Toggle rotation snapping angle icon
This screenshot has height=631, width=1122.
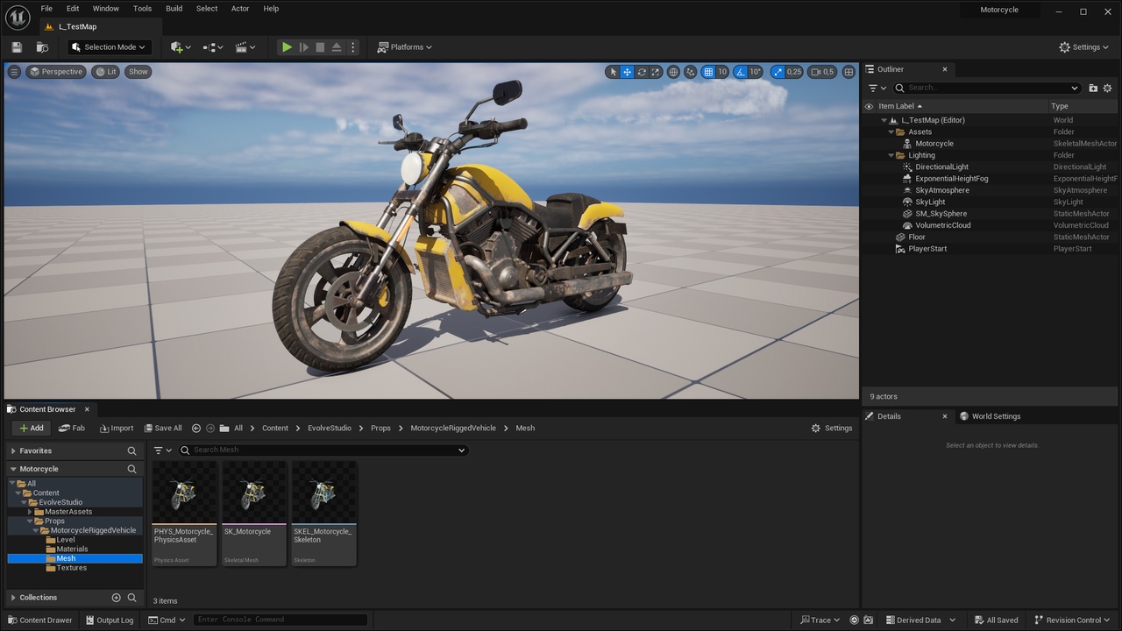point(741,72)
